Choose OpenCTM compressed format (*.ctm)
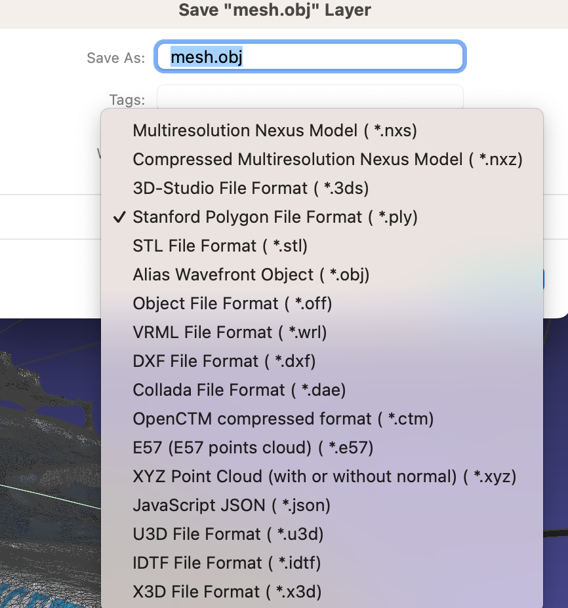 coord(283,419)
